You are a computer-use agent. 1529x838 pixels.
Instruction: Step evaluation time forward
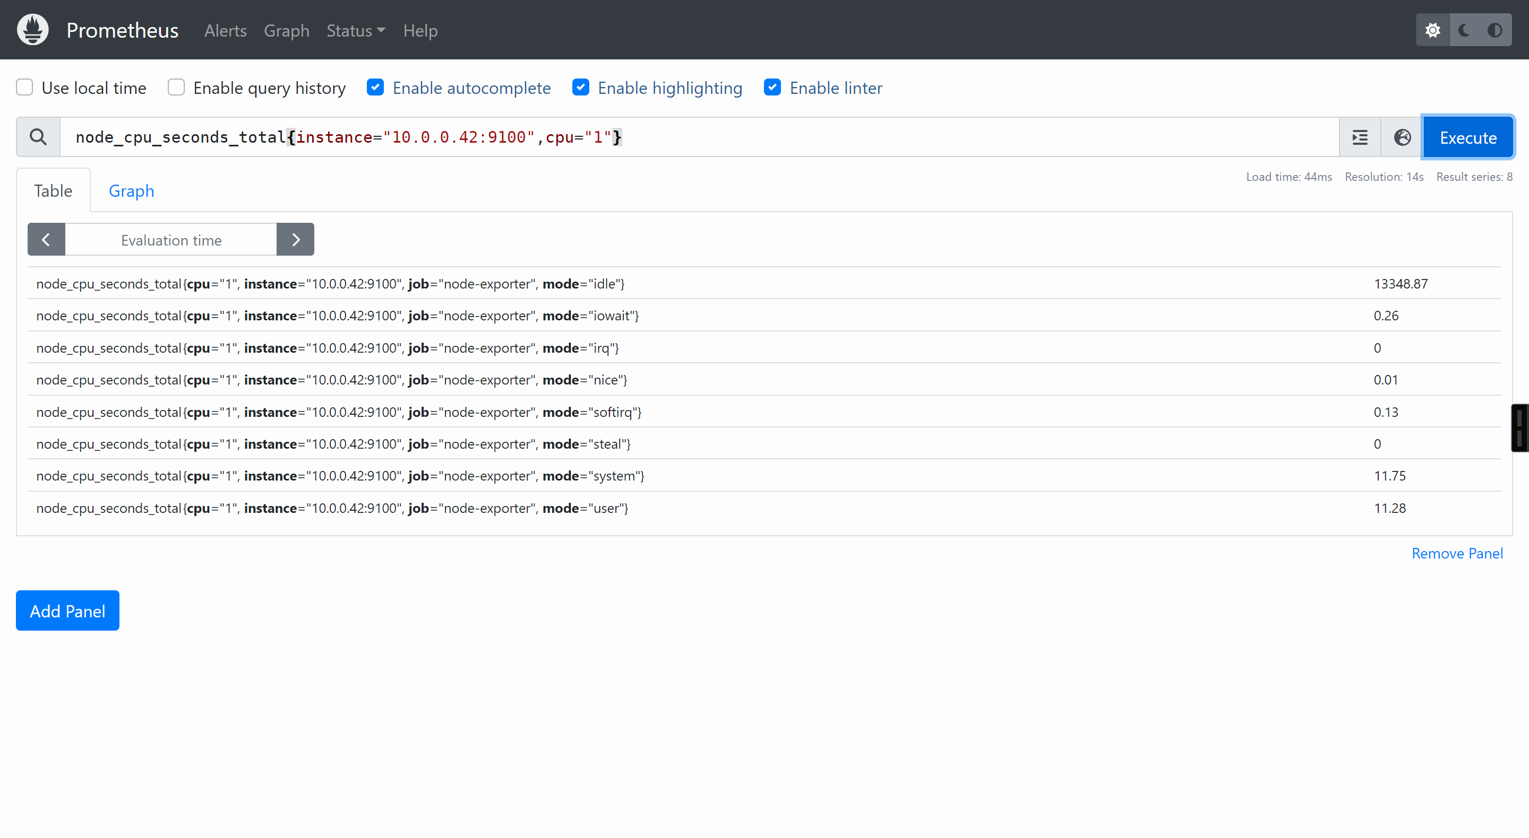click(296, 240)
